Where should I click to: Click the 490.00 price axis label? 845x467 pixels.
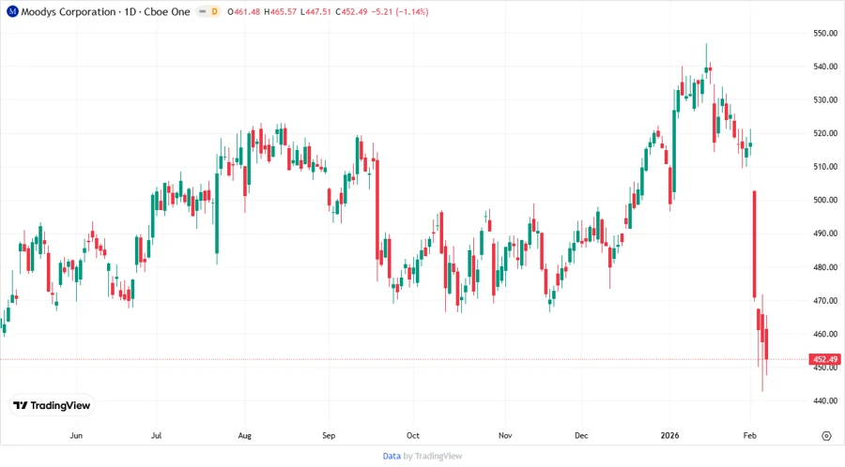pos(825,233)
